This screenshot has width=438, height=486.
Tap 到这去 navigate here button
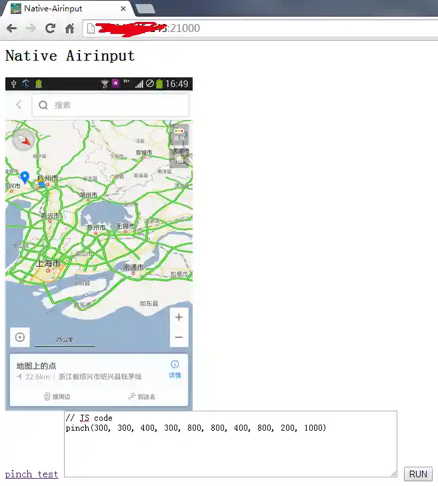[141, 397]
